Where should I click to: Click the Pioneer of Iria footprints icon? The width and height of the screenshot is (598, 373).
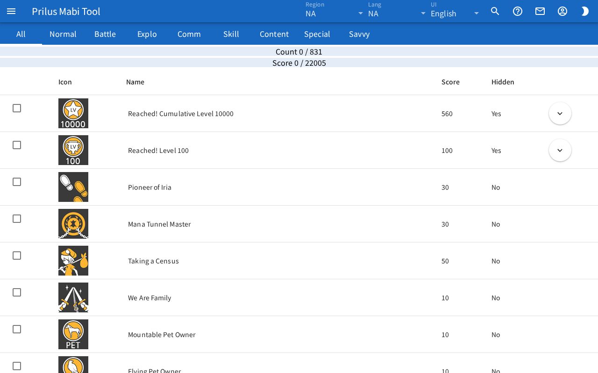pyautogui.click(x=73, y=187)
